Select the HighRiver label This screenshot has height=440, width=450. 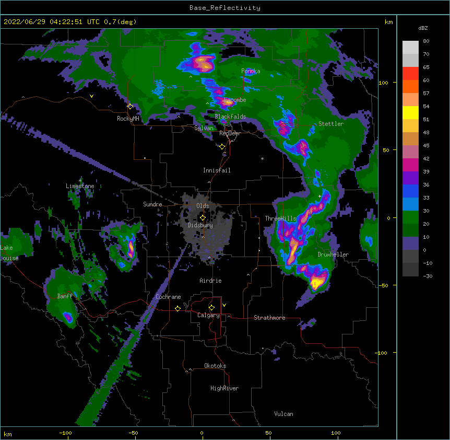[x=224, y=388]
